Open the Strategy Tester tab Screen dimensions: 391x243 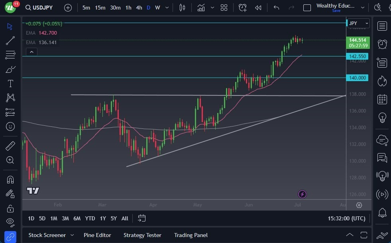(x=142, y=235)
